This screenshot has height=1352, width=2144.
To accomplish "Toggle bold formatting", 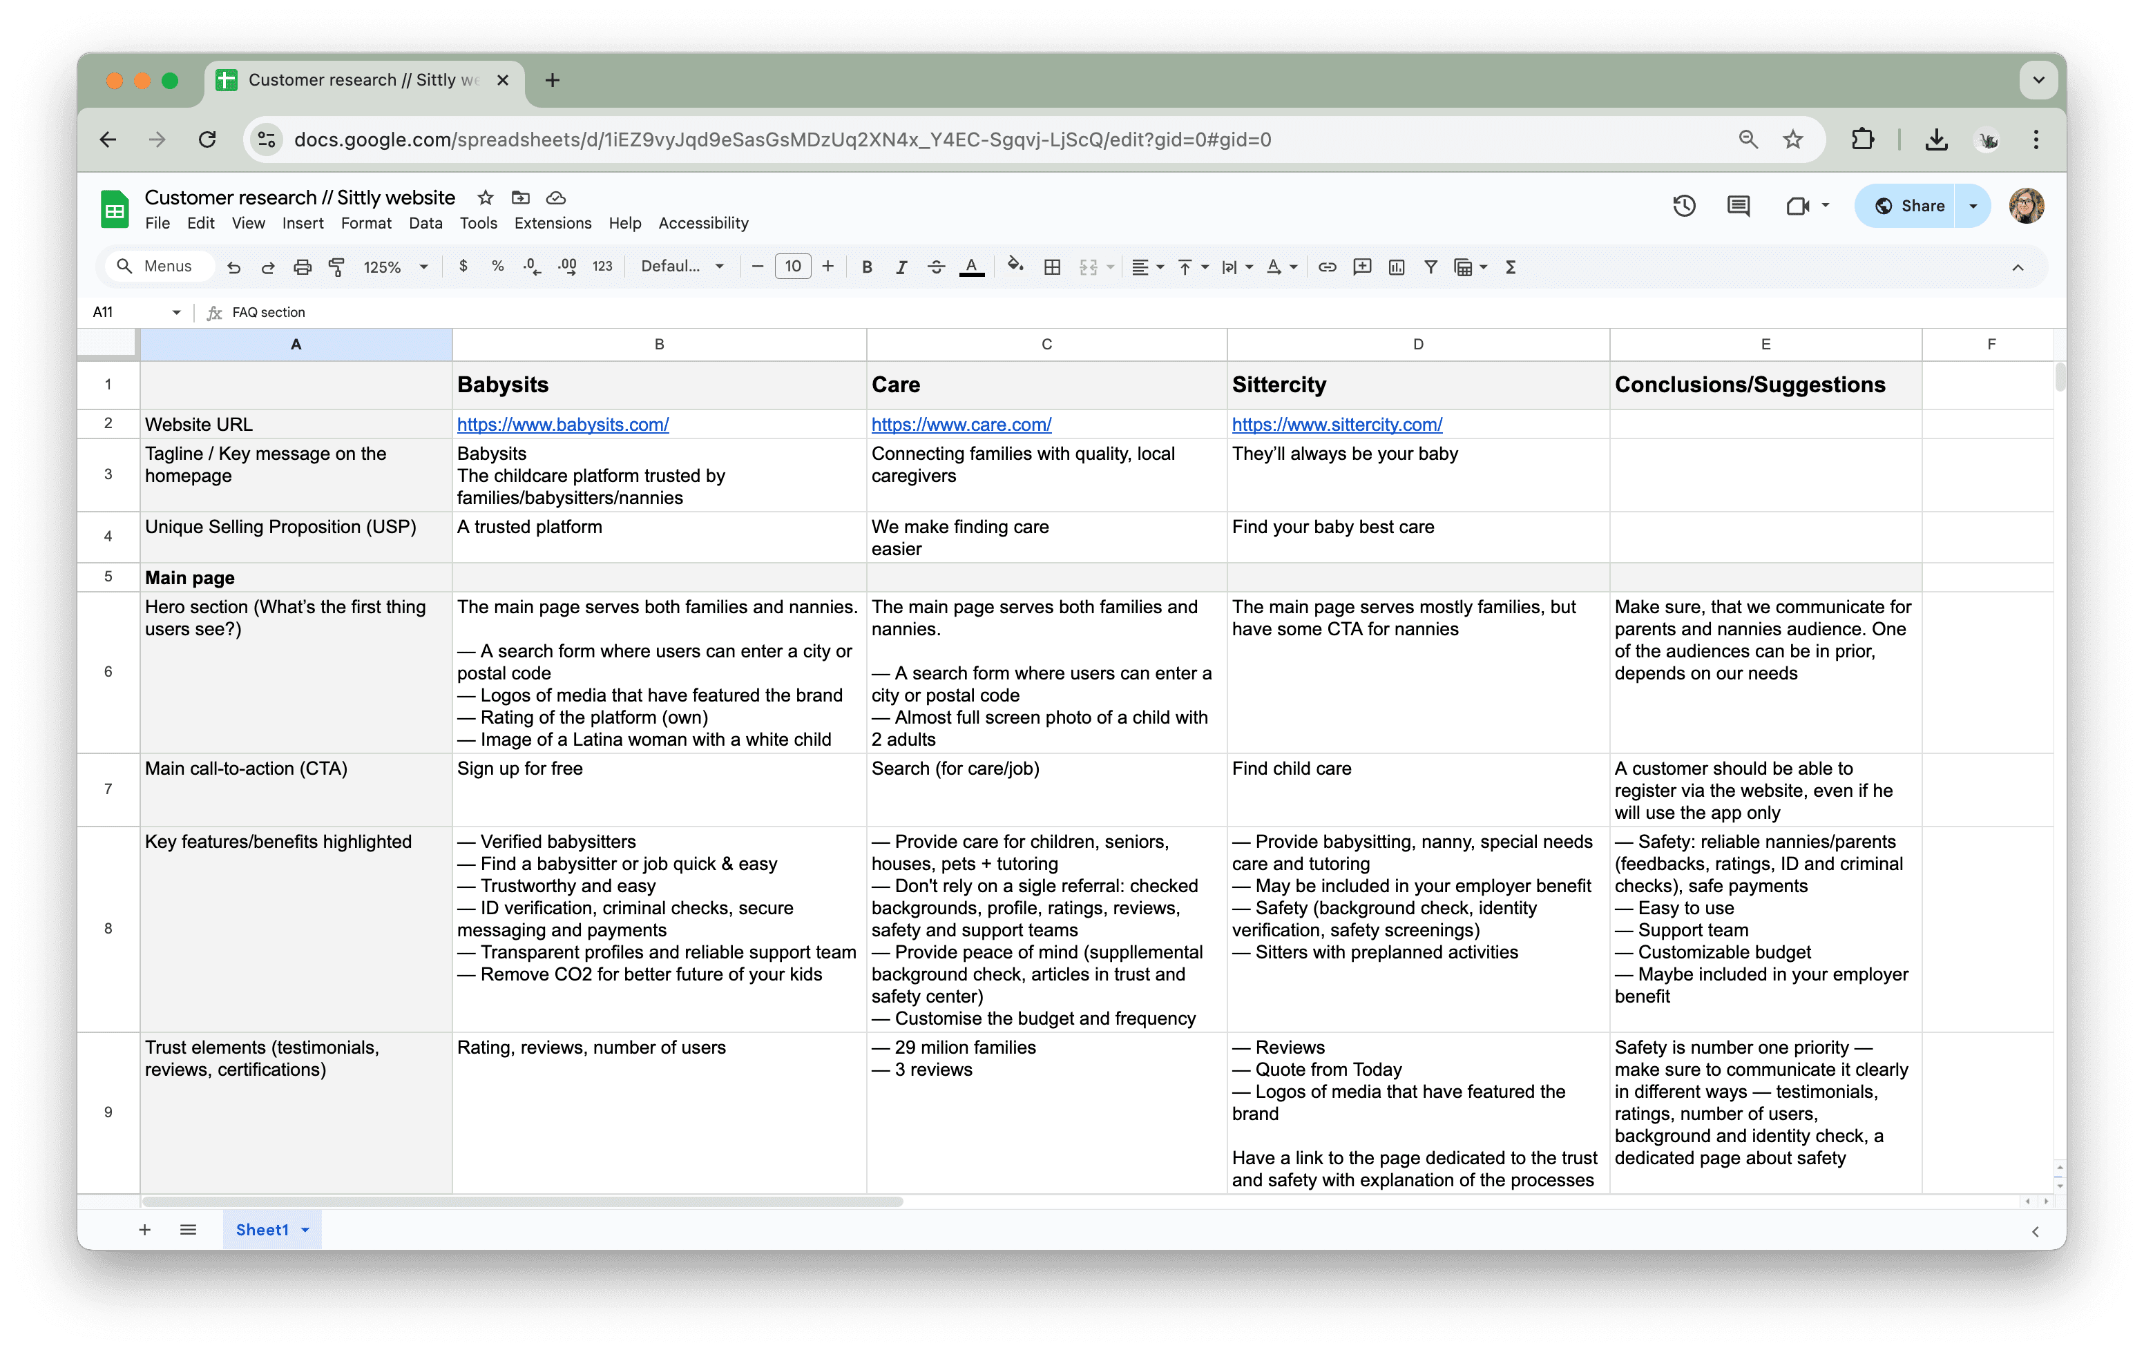I will (866, 267).
